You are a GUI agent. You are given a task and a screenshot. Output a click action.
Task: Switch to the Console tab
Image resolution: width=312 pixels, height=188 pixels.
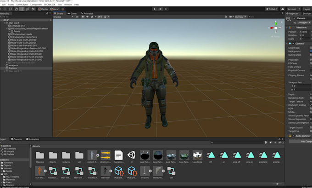point(16,139)
